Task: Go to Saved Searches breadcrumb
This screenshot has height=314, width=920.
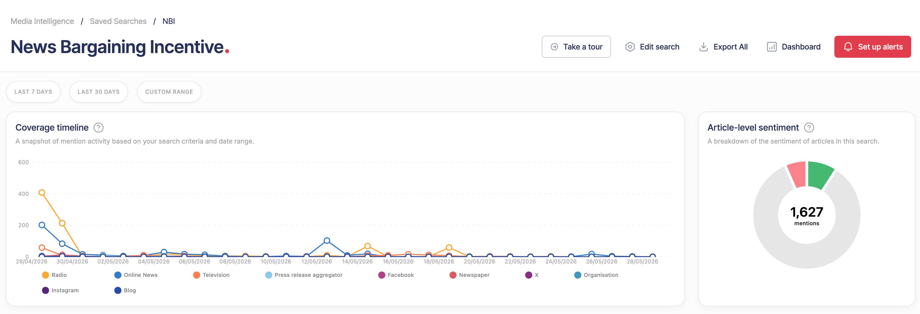Action: 118,21
